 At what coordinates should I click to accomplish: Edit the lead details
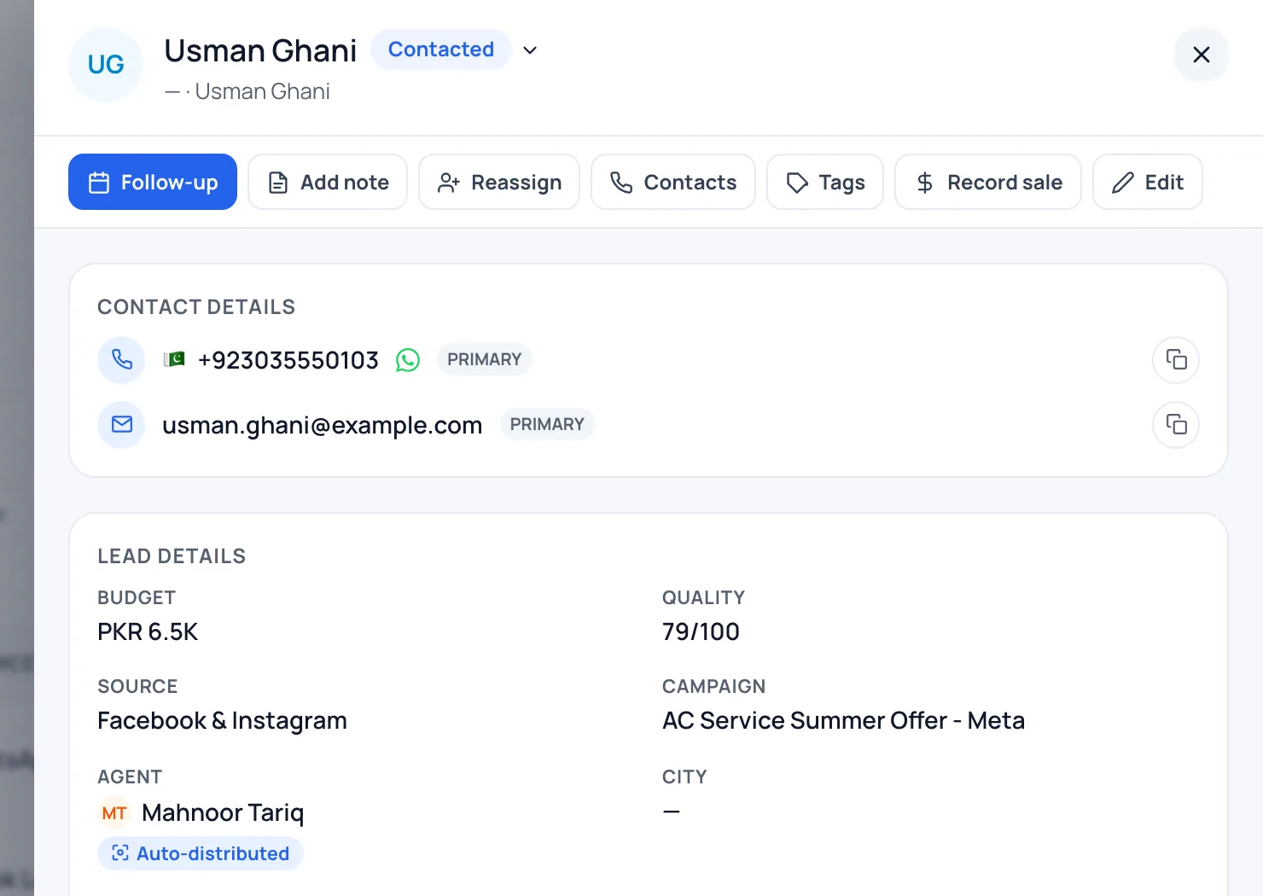click(1148, 182)
